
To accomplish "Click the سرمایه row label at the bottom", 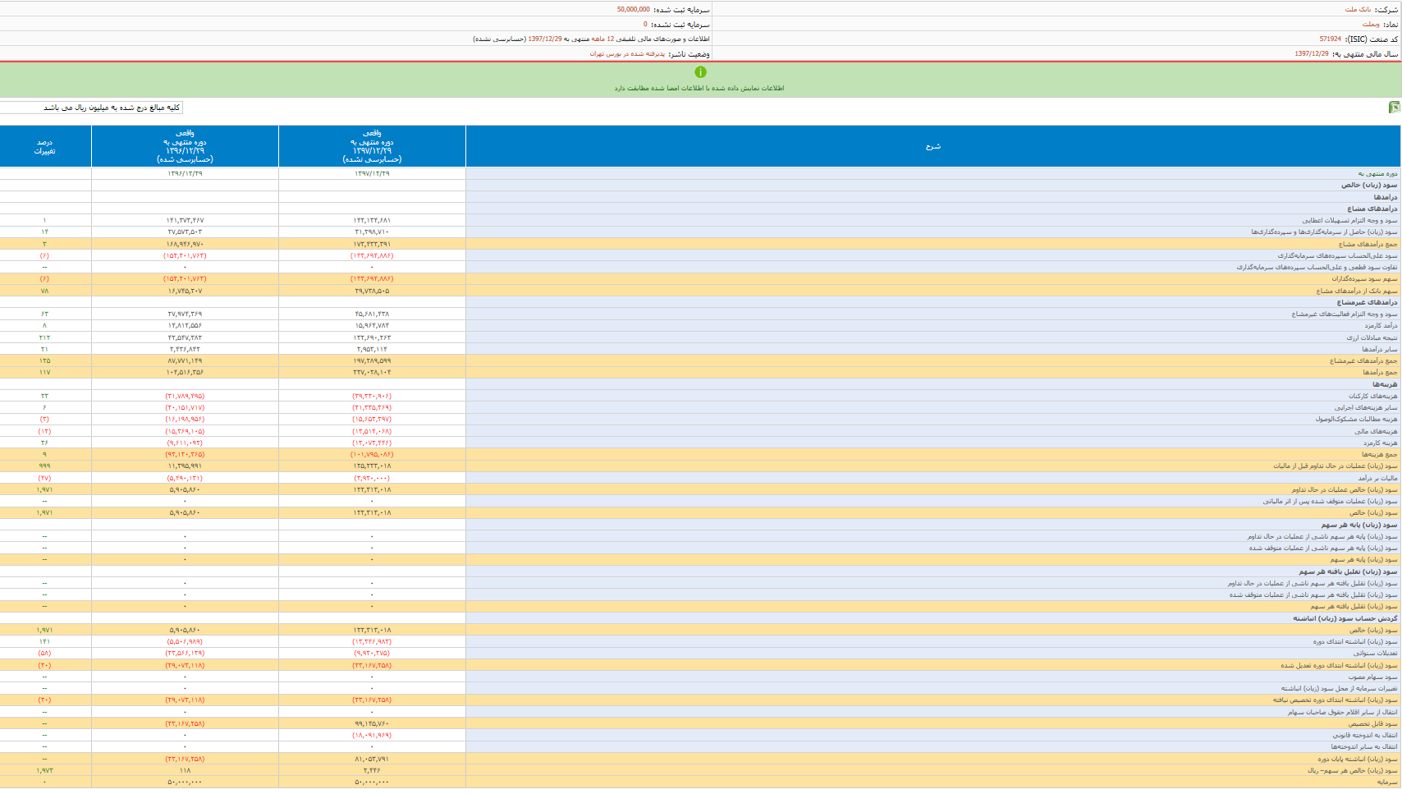I will (1386, 782).
